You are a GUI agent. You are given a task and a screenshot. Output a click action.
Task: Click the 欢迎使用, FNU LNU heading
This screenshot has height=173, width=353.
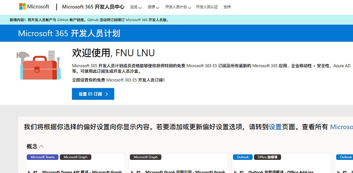[113, 53]
